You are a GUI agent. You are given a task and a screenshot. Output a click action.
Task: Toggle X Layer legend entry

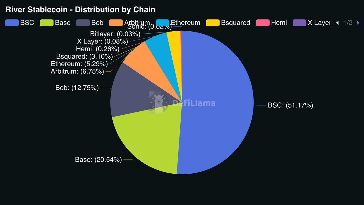[x=311, y=23]
